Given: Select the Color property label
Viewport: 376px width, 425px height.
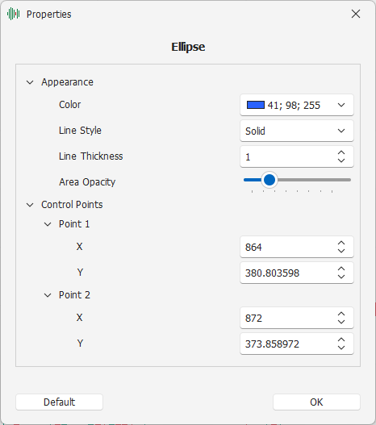Looking at the screenshot, I should 69,105.
